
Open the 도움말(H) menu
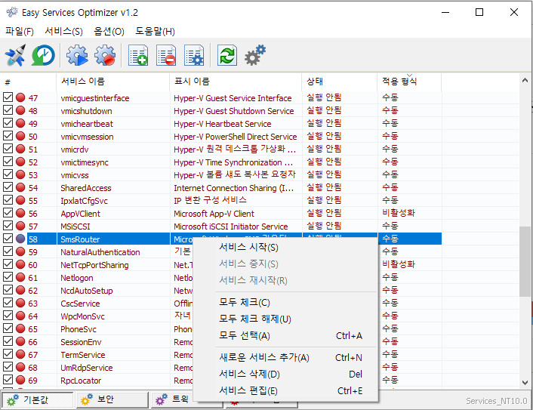155,31
